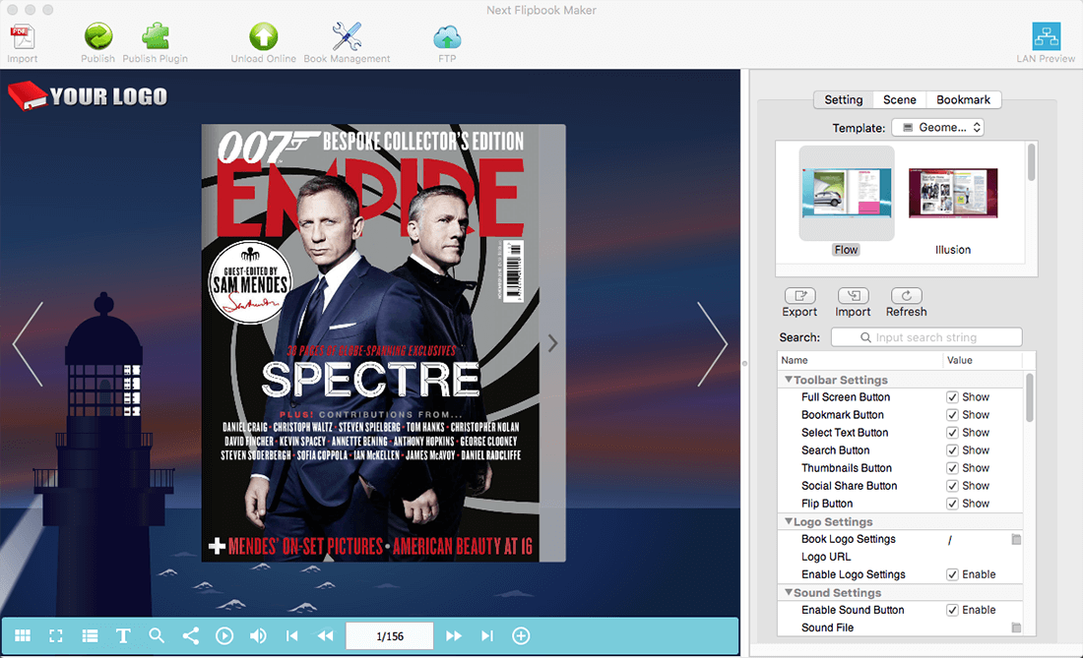Start auto-play in the bottom toolbar
1083x658 pixels.
click(224, 636)
